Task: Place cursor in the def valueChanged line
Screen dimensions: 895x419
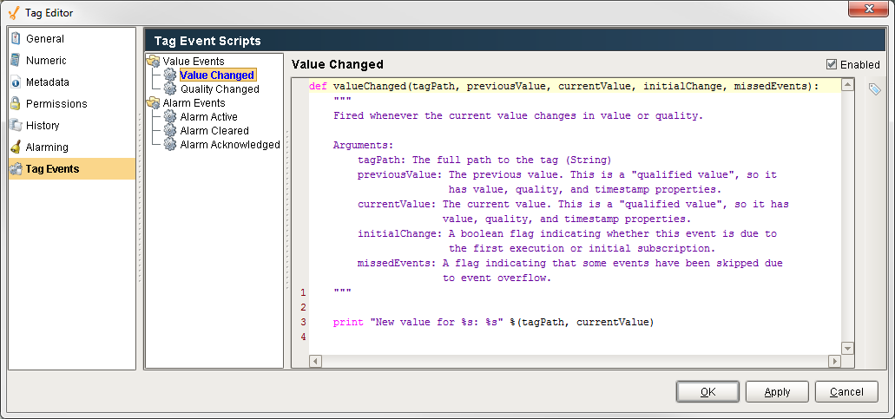Action: coord(564,86)
